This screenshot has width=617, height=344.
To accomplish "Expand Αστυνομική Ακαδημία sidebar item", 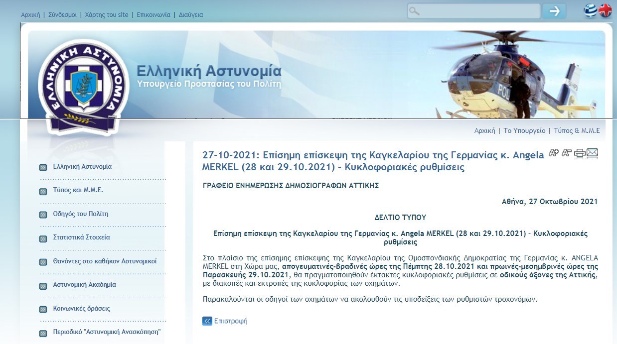I will coord(84,285).
